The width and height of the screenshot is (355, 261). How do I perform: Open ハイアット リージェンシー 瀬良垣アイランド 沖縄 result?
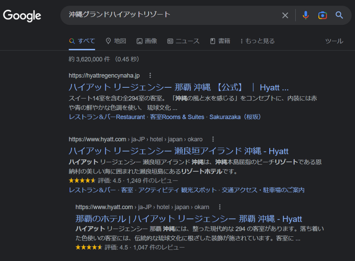[x=179, y=151]
